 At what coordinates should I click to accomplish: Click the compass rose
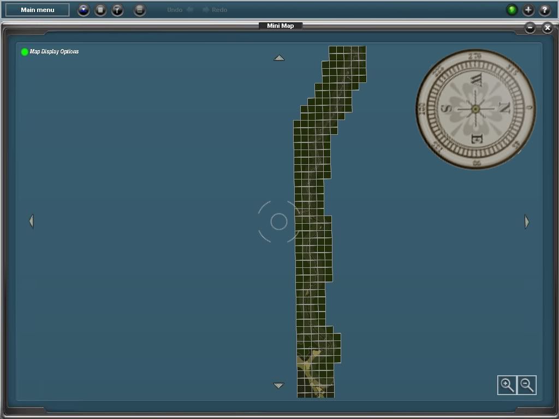coord(475,109)
